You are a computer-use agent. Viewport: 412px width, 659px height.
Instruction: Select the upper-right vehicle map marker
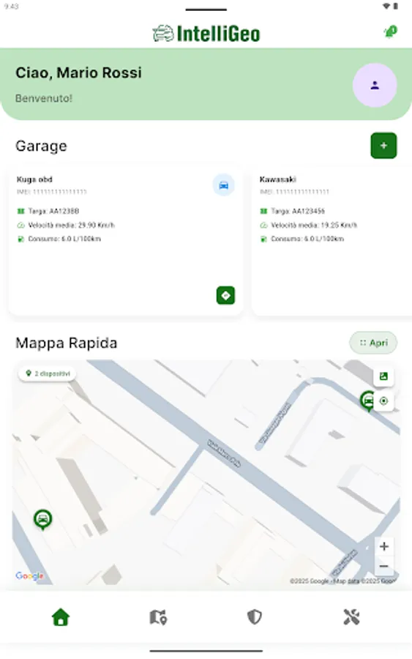point(368,401)
